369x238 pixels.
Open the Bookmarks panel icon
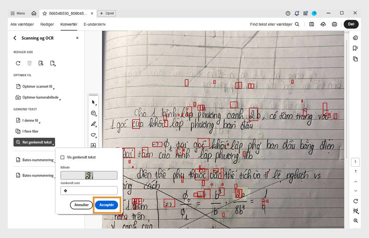[x=355, y=48]
